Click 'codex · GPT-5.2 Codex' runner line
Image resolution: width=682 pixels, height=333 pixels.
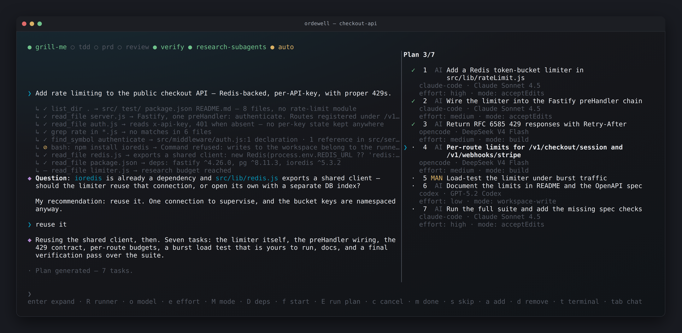(x=460, y=194)
